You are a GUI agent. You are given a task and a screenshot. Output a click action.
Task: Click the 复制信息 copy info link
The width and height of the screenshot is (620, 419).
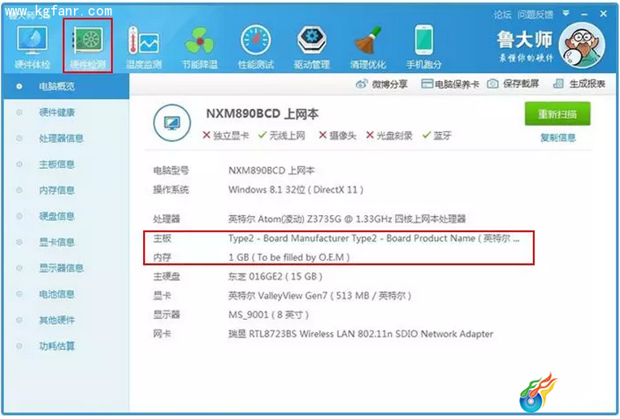tap(558, 137)
